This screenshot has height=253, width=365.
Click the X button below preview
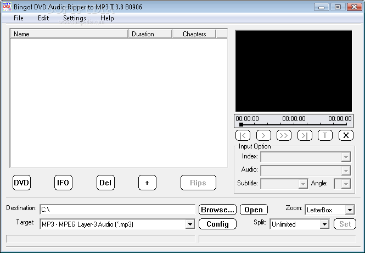point(346,135)
